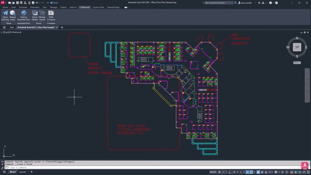Launch DWG Compare tool

pos(51,14)
